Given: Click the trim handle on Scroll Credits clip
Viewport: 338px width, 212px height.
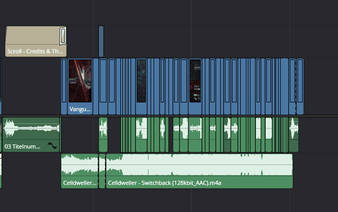Looking at the screenshot, I should pos(63,36).
